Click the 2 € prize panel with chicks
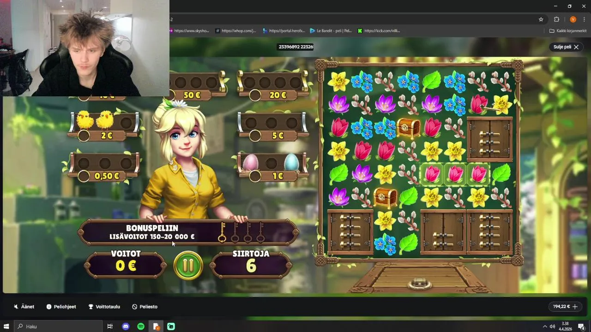591x332 pixels. click(104, 126)
